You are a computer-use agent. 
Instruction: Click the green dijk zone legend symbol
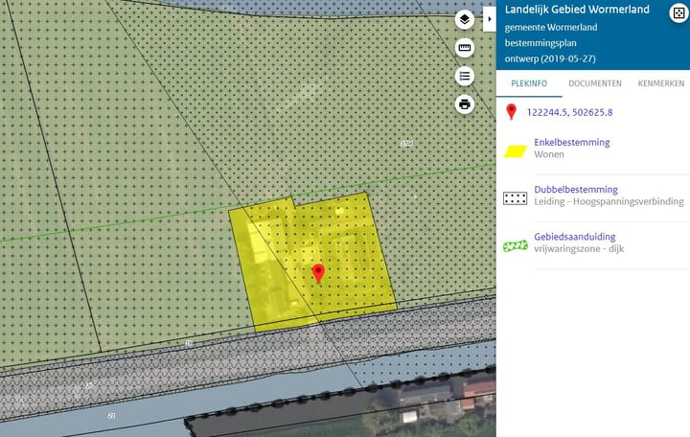(516, 245)
